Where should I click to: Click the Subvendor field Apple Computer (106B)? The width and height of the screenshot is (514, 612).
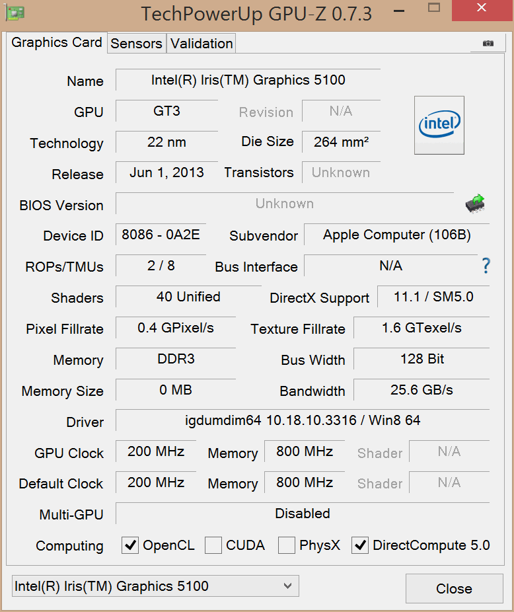(397, 235)
